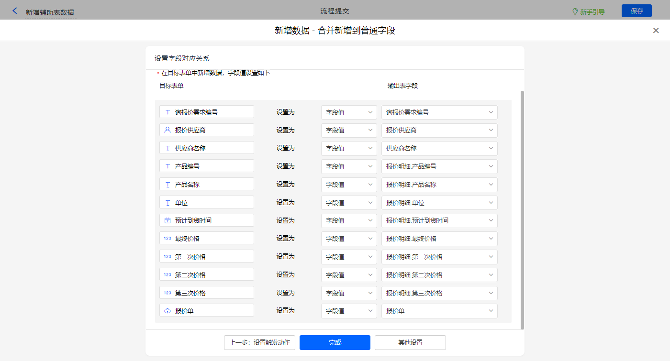
Task: Open the 字段值 dropdown for 询报价需求编号 row
Action: pyautogui.click(x=349, y=112)
